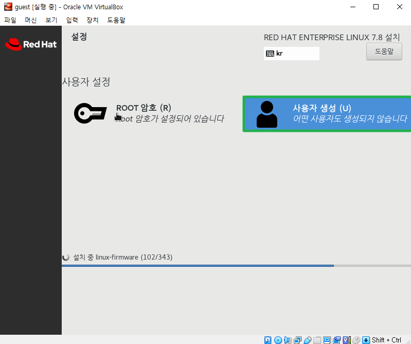The width and height of the screenshot is (411, 344).
Task: Click the host key down-arrow icon
Action: click(366, 340)
